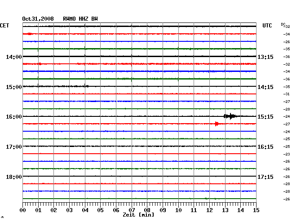Screen dimensions: 292x222
Task: Click the 14:00 CET time label
Action: click(14, 57)
